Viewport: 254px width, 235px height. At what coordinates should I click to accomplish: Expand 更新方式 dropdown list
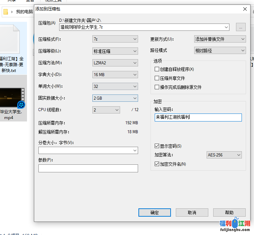pyautogui.click(x=220, y=39)
